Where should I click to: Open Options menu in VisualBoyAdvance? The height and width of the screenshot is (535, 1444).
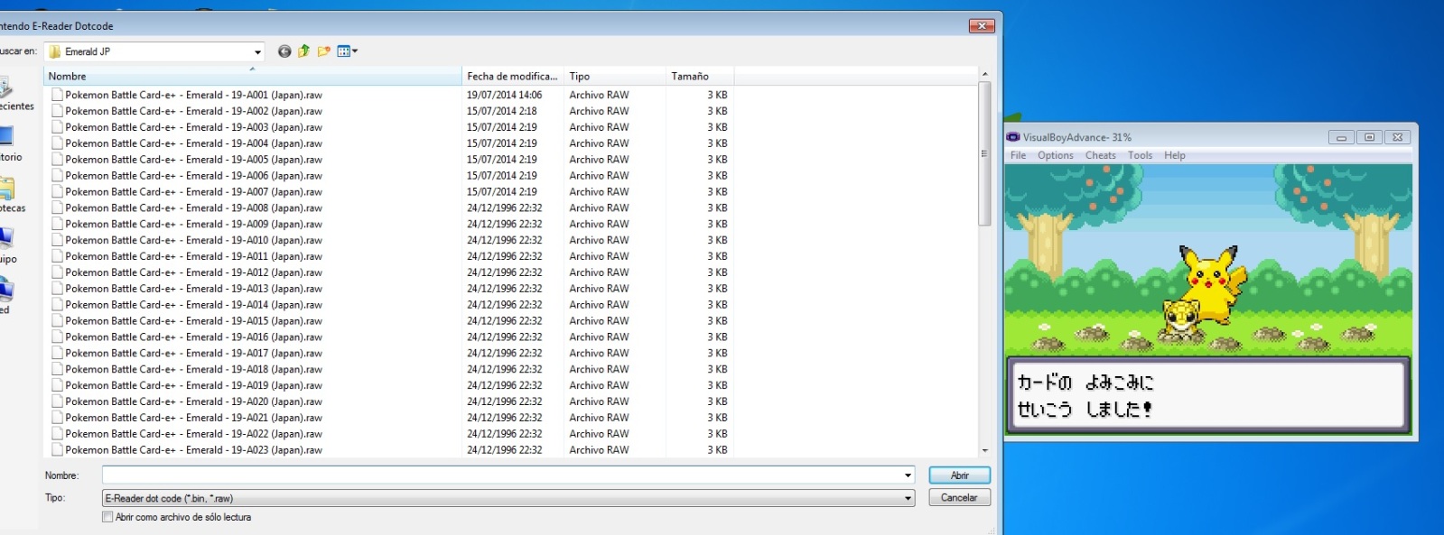point(1055,155)
